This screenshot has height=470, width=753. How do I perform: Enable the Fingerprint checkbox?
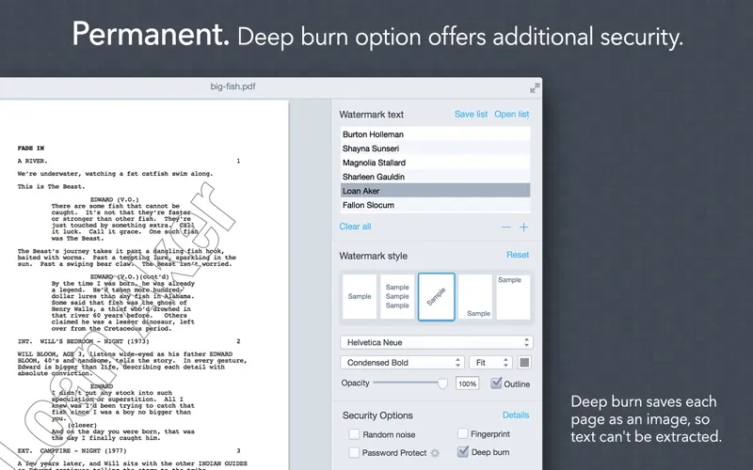462,433
